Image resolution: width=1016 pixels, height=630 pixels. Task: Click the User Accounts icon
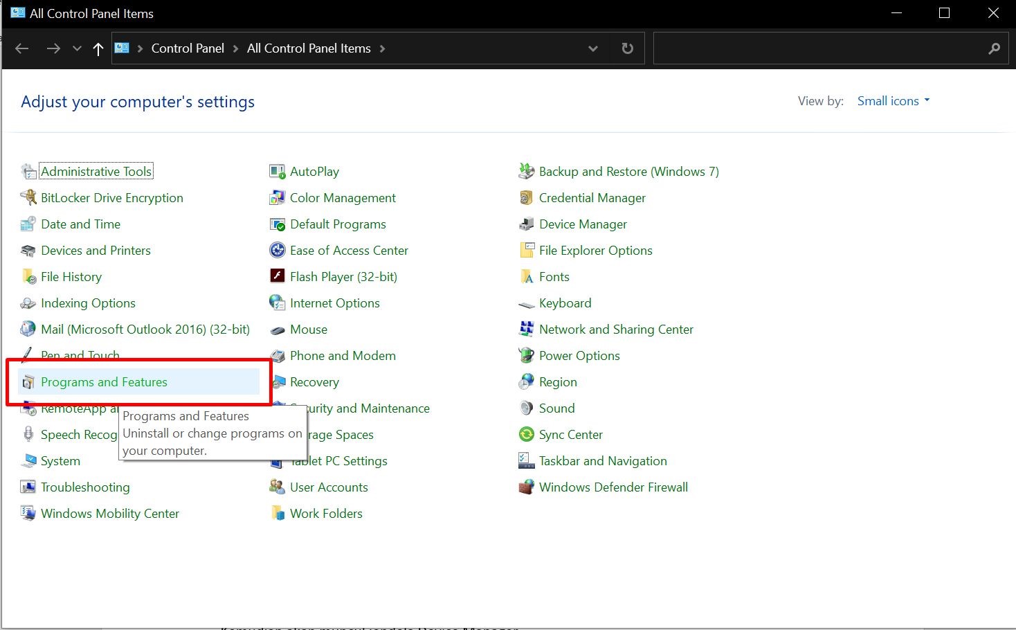277,487
